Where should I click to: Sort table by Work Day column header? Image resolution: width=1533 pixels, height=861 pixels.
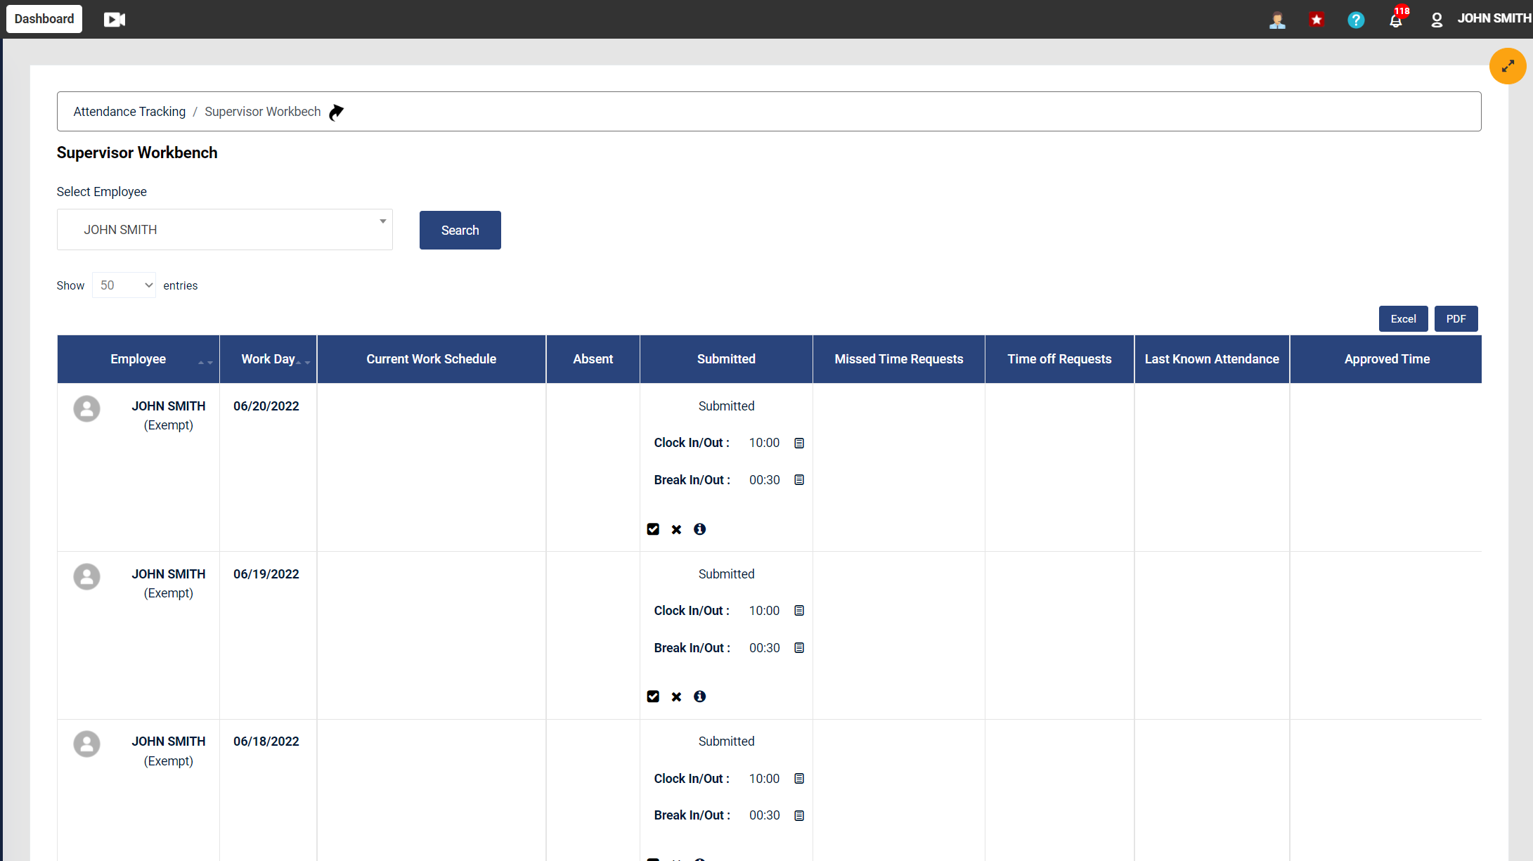[269, 359]
